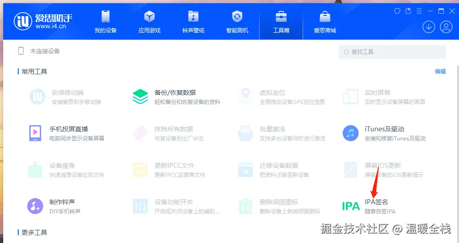The image size is (459, 243).
Task: Click the 更新IPCC文件 folder icon
Action: coord(140,170)
